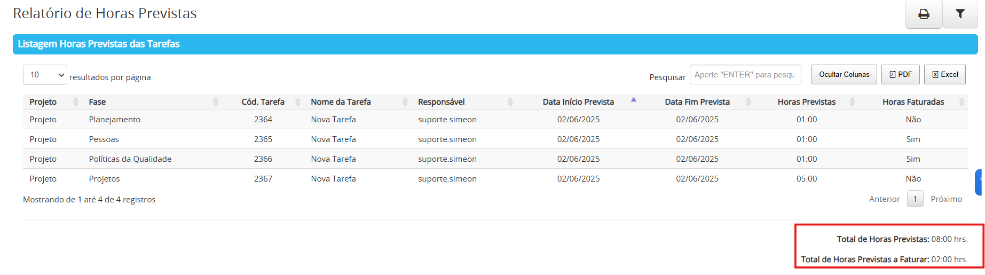Viewport: 985px width, 275px height.
Task: Sort by Data Fim Prevista header
Action: (697, 102)
